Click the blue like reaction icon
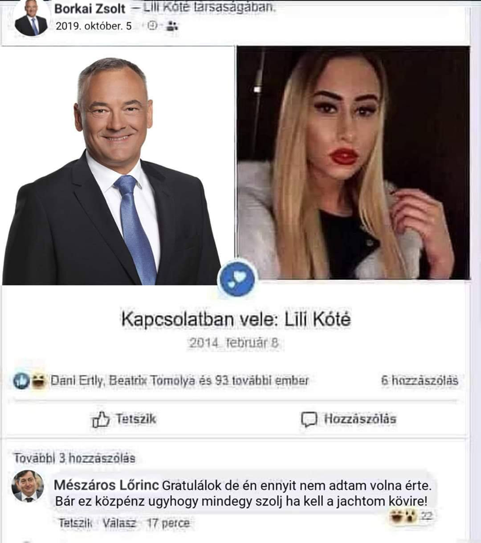Image resolution: width=481 pixels, height=543 pixels. tap(21, 381)
